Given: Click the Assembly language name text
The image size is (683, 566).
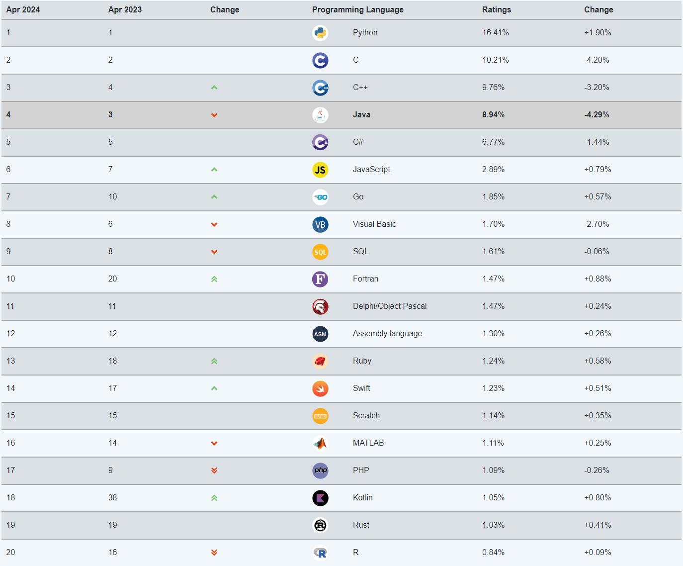Looking at the screenshot, I should pyautogui.click(x=387, y=333).
